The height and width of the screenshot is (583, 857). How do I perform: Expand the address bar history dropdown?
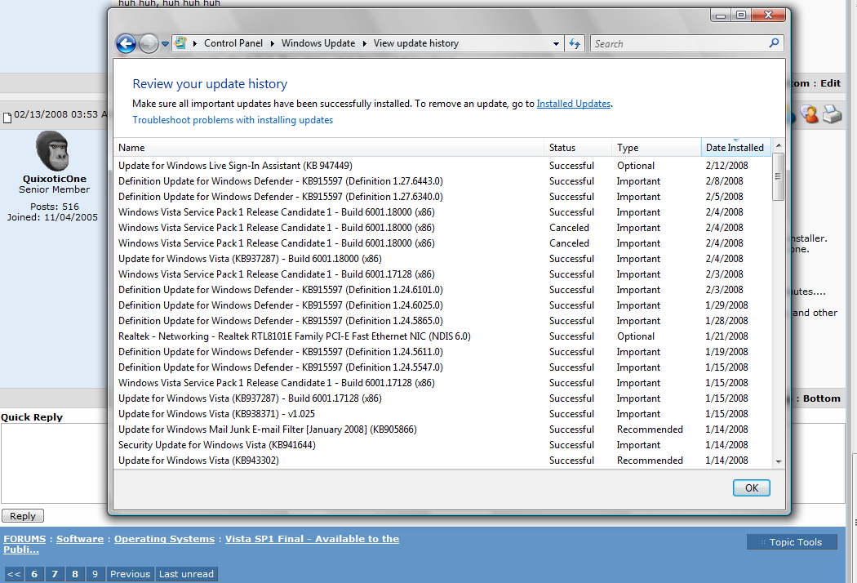pos(556,44)
